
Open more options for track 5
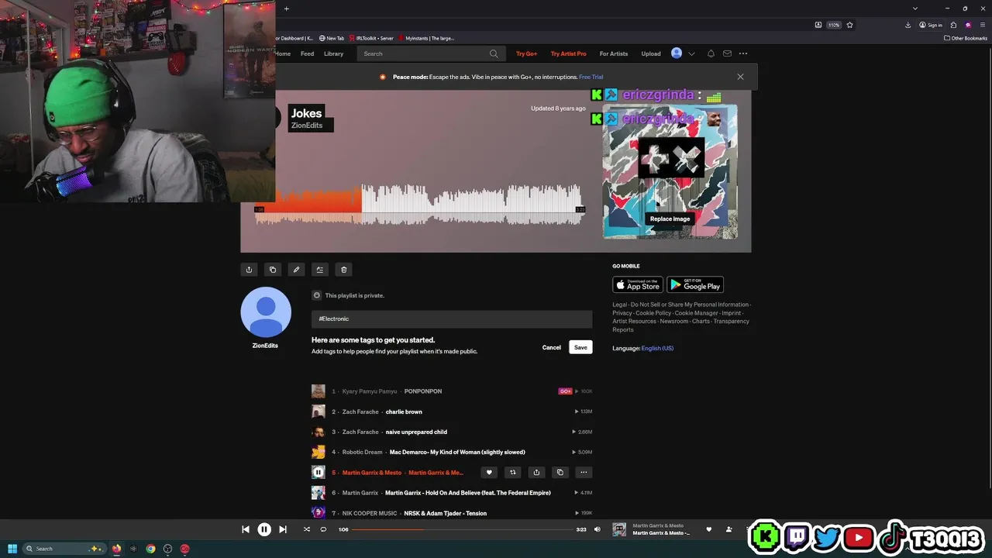pos(584,473)
